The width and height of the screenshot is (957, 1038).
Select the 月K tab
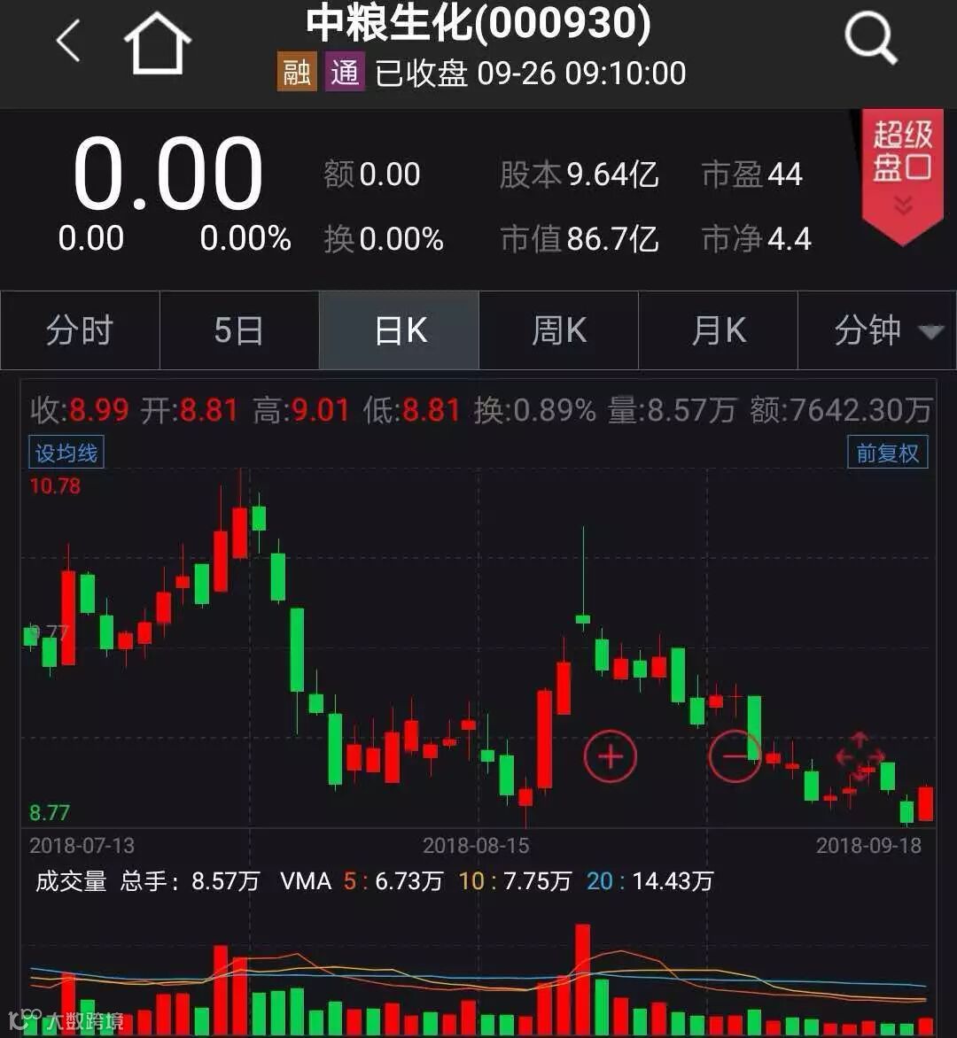click(x=718, y=329)
